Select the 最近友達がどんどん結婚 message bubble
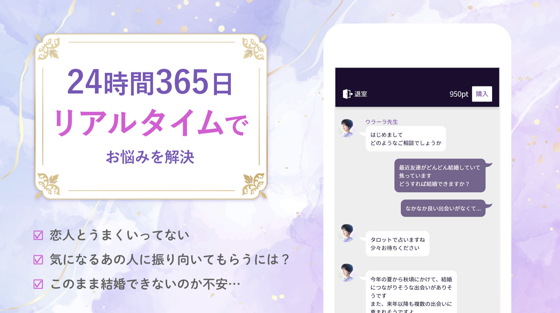560x313 pixels. click(x=440, y=175)
